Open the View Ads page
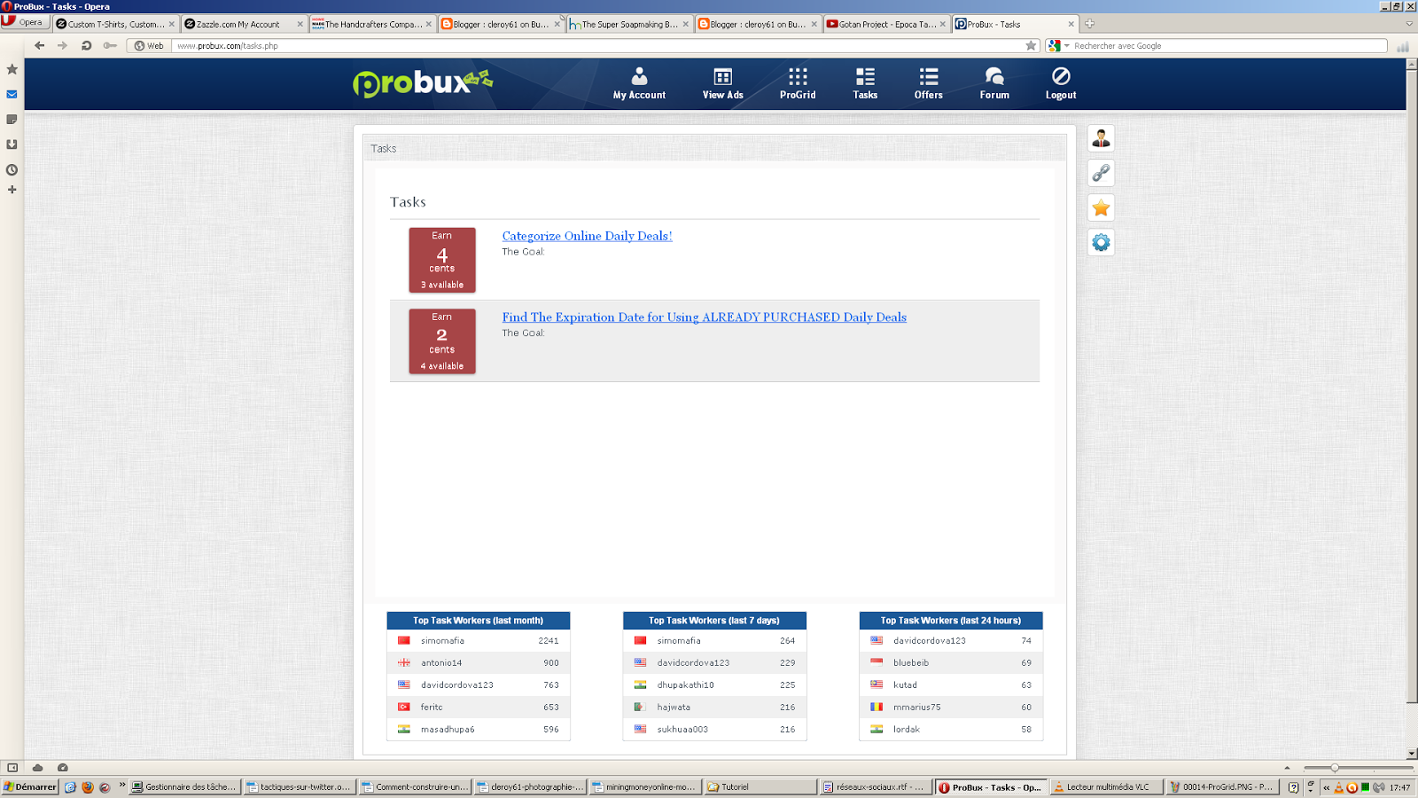Screen dimensions: 1418x798 tap(722, 84)
